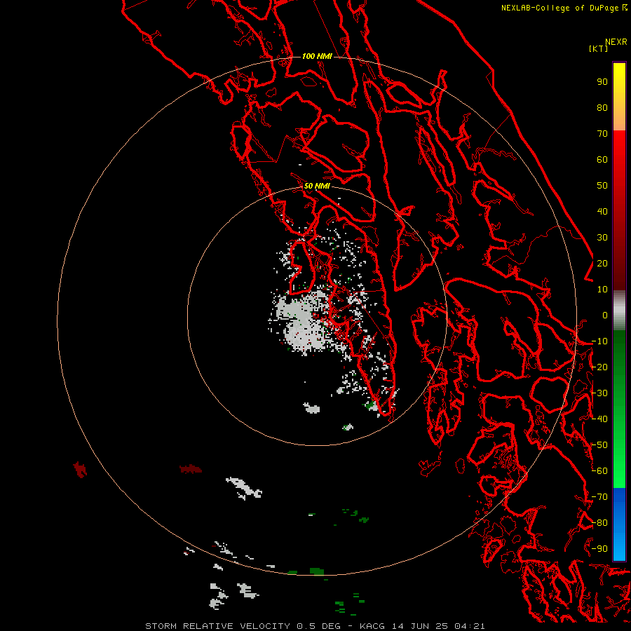631x631 pixels.
Task: Click the "-30" scale value
Action: [x=599, y=393]
